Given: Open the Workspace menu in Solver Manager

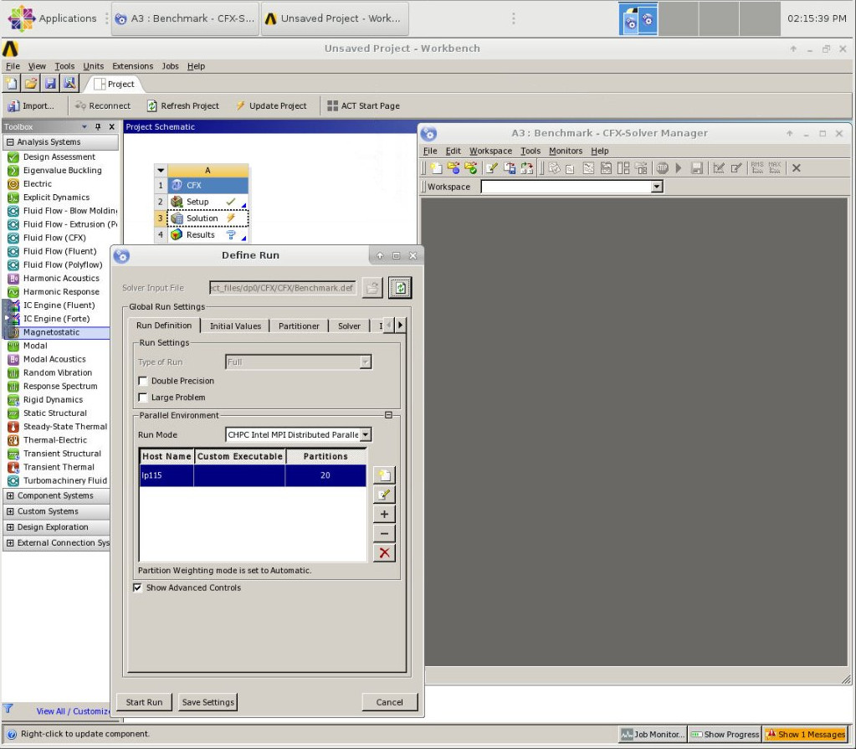Looking at the screenshot, I should point(491,151).
